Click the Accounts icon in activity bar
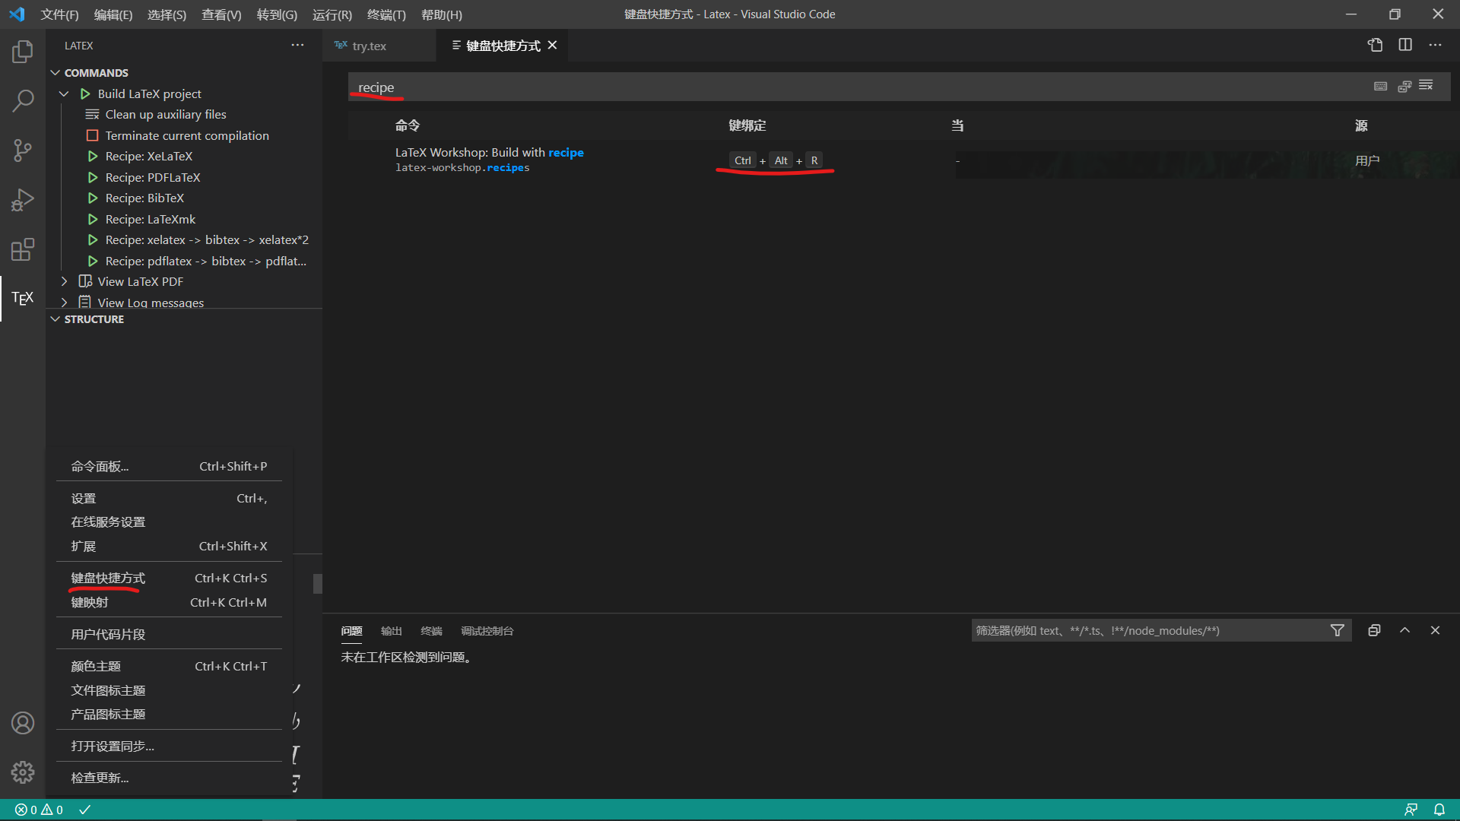The height and width of the screenshot is (821, 1460). [23, 723]
